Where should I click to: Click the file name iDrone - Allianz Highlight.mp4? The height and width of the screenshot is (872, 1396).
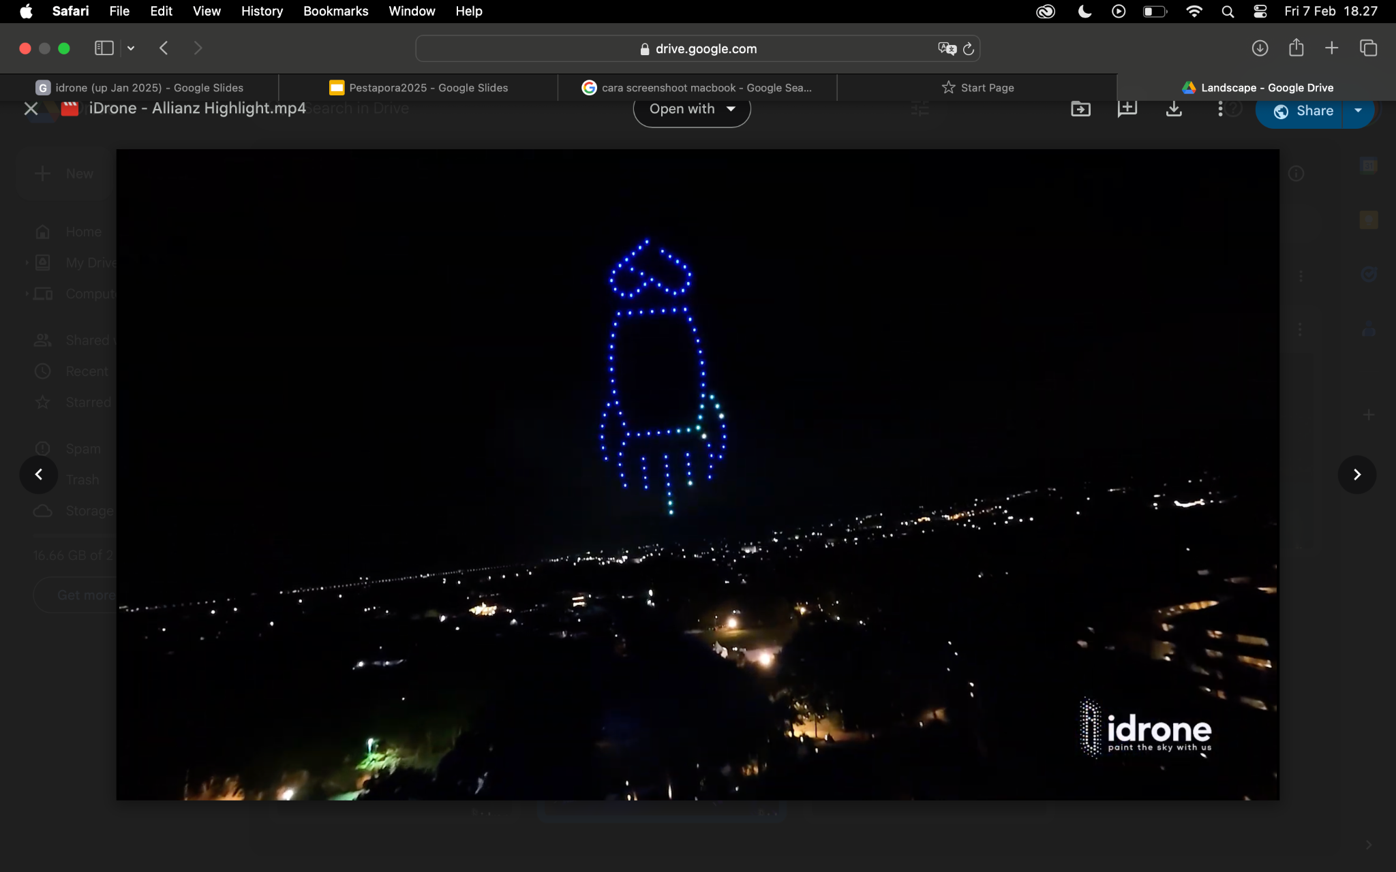pyautogui.click(x=197, y=108)
